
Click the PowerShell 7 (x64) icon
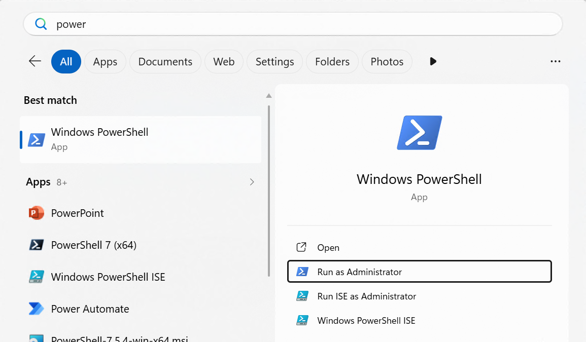(x=36, y=245)
